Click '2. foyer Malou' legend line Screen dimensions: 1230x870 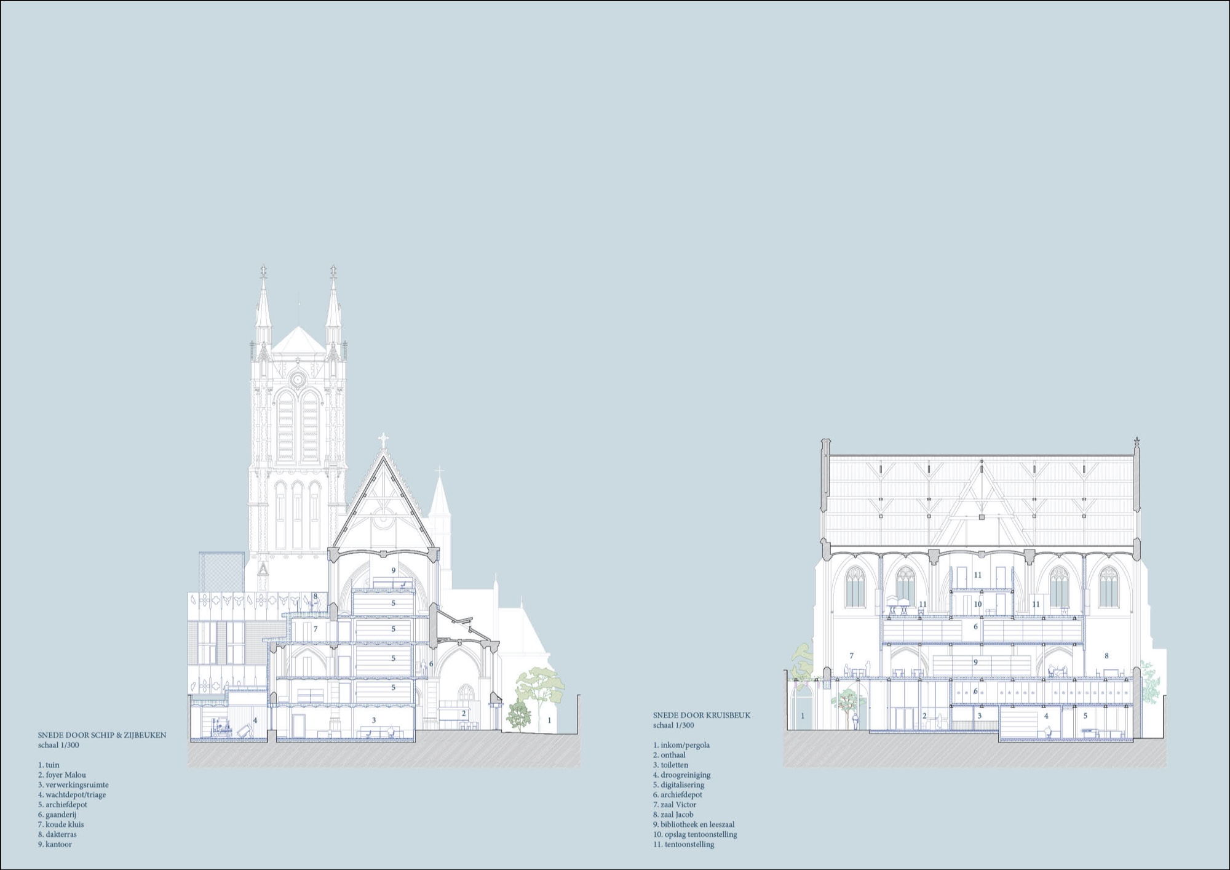pyautogui.click(x=61, y=775)
